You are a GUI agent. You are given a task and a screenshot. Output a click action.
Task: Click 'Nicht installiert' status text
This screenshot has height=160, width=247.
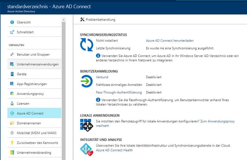(107, 40)
